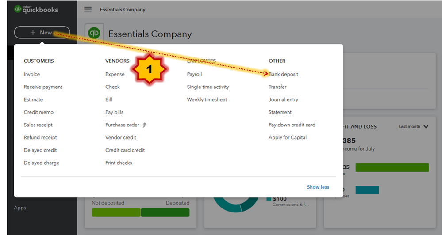Click the CUSTOMERS column heading

(38, 61)
